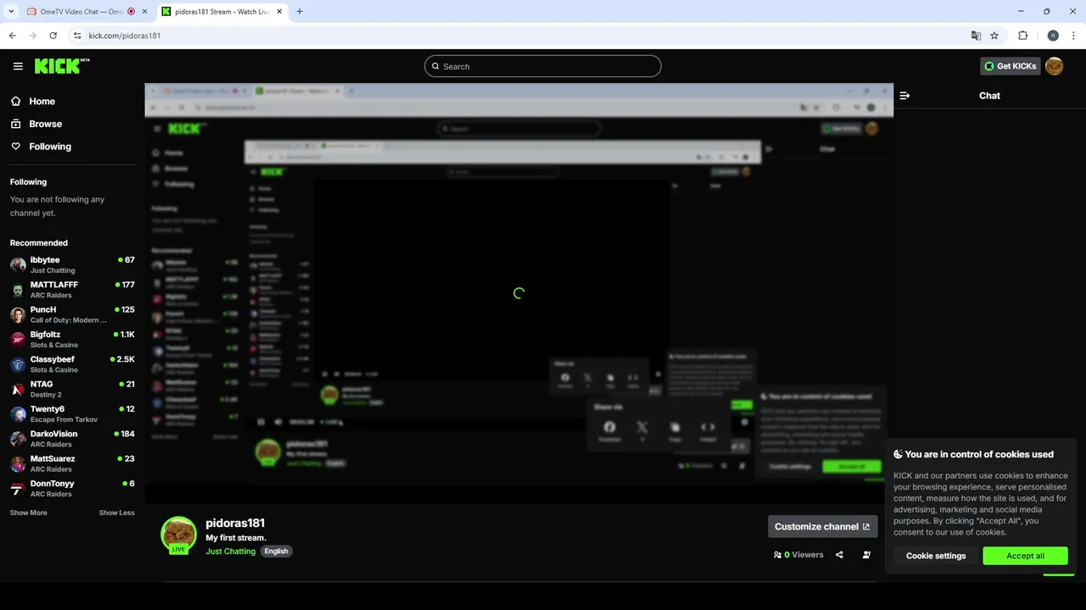Image resolution: width=1086 pixels, height=610 pixels.
Task: Click MattSuarez's avatar icon
Action: coord(18,464)
